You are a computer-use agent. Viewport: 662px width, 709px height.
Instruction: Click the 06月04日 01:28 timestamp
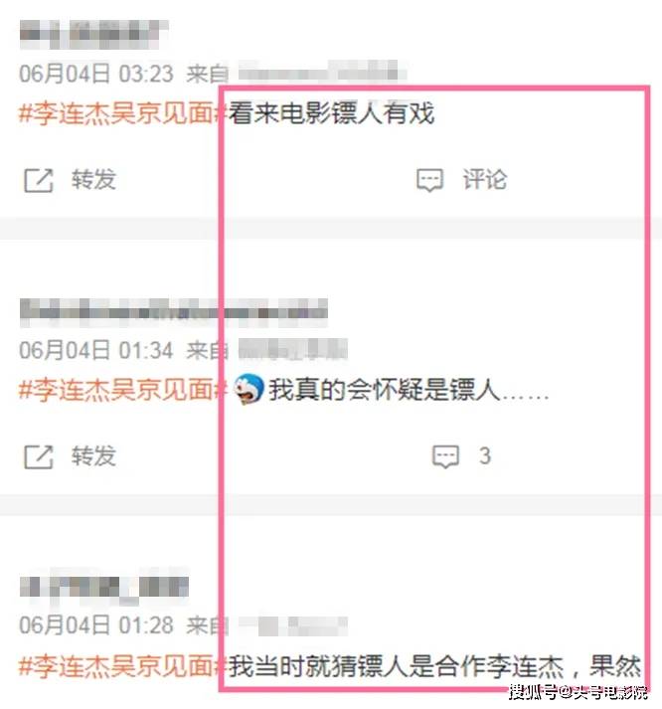tap(96, 625)
